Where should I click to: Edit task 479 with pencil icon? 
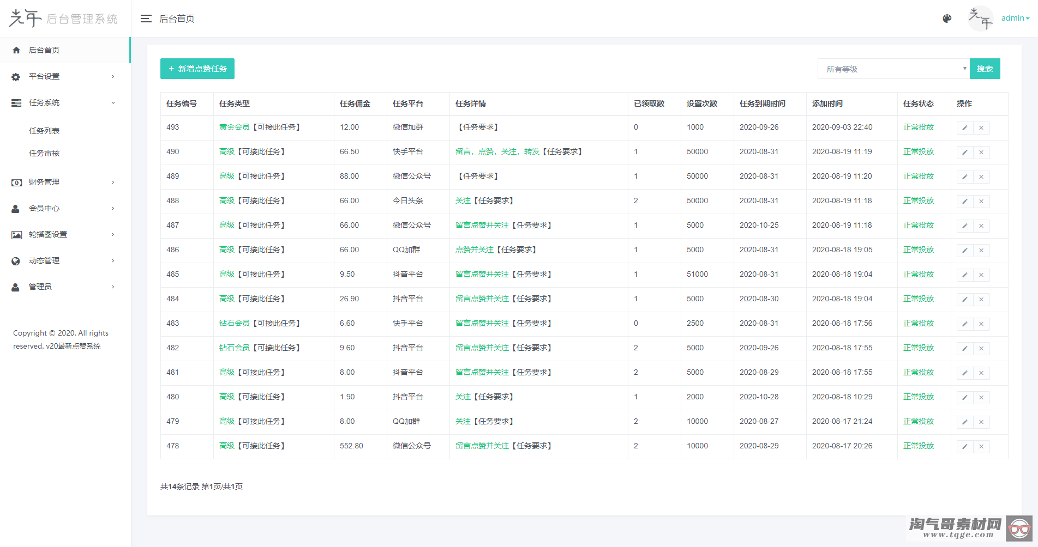point(965,422)
